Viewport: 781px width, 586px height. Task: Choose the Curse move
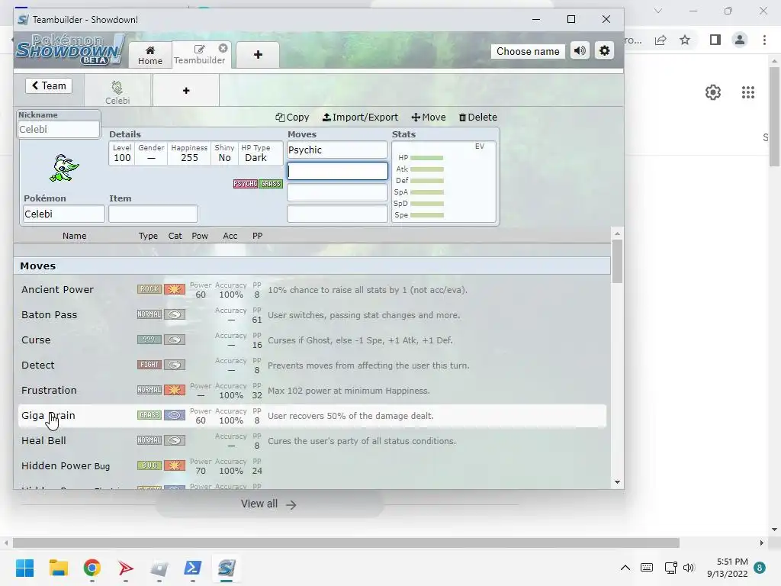click(x=312, y=340)
